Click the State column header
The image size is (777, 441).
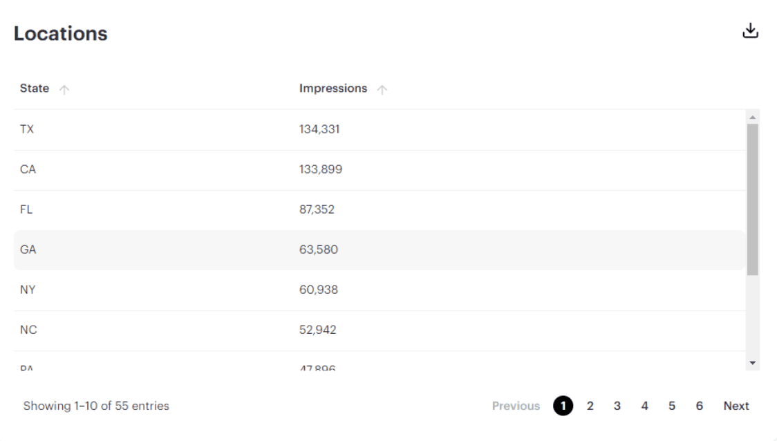click(x=35, y=88)
